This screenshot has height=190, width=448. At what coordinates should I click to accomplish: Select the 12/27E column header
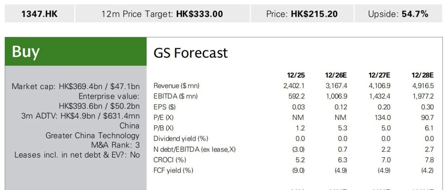click(379, 75)
